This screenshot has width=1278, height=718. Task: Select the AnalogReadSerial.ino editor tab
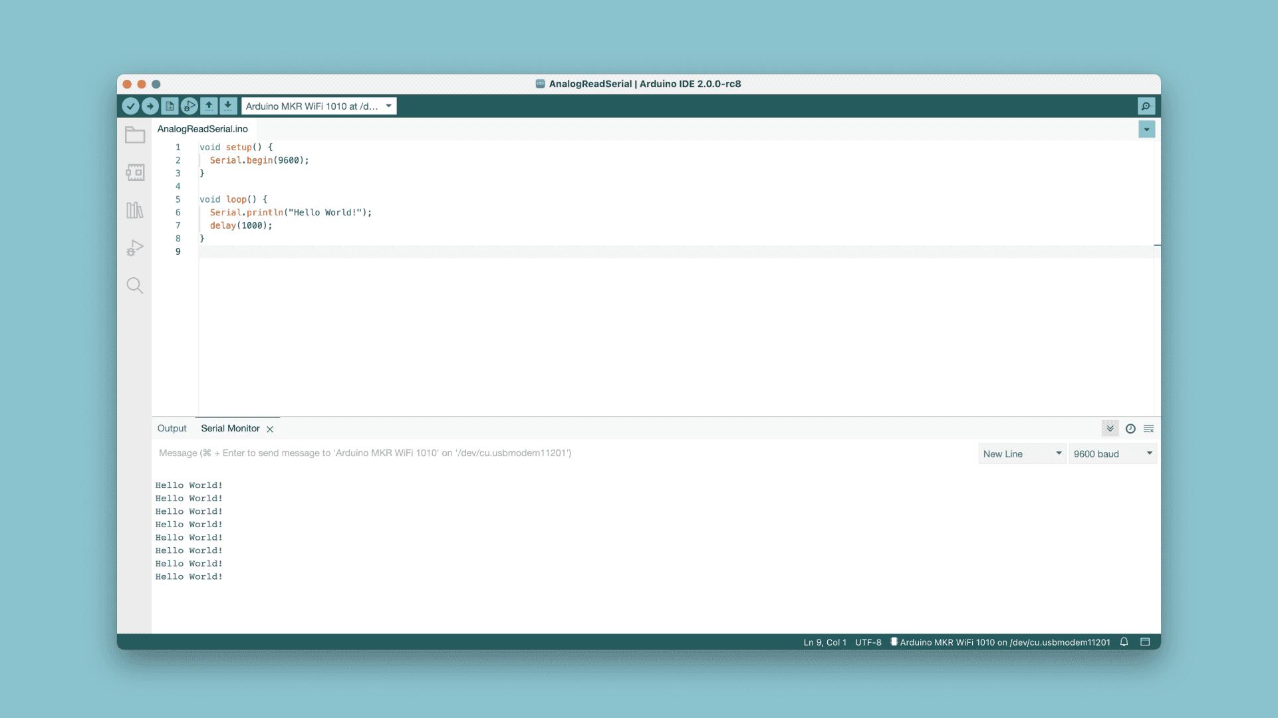pos(203,129)
